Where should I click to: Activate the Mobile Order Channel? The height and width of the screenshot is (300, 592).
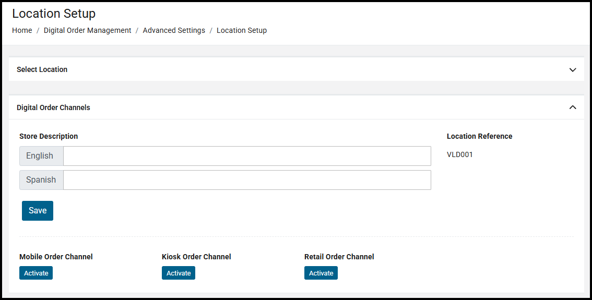pos(36,273)
